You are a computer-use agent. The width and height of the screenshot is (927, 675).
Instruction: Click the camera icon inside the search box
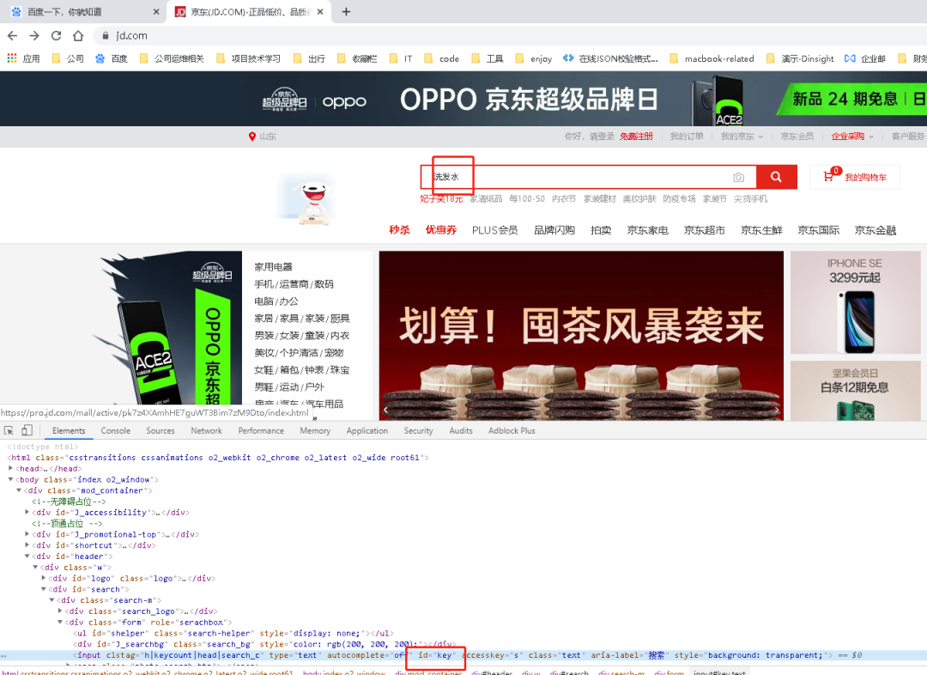click(738, 177)
